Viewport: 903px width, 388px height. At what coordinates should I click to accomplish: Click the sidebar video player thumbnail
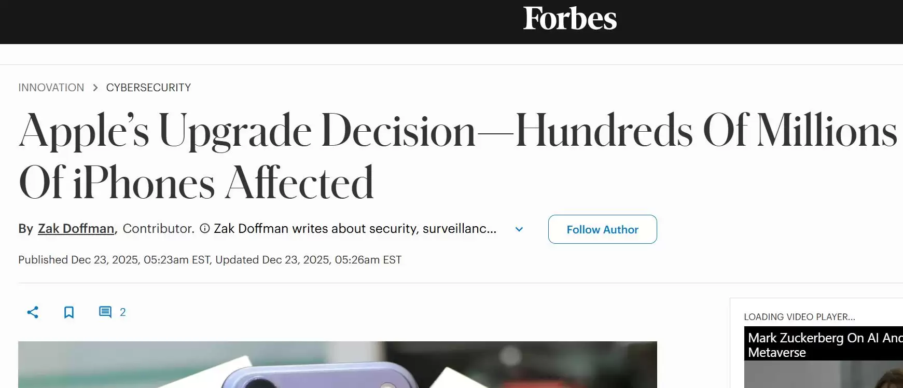(x=824, y=375)
